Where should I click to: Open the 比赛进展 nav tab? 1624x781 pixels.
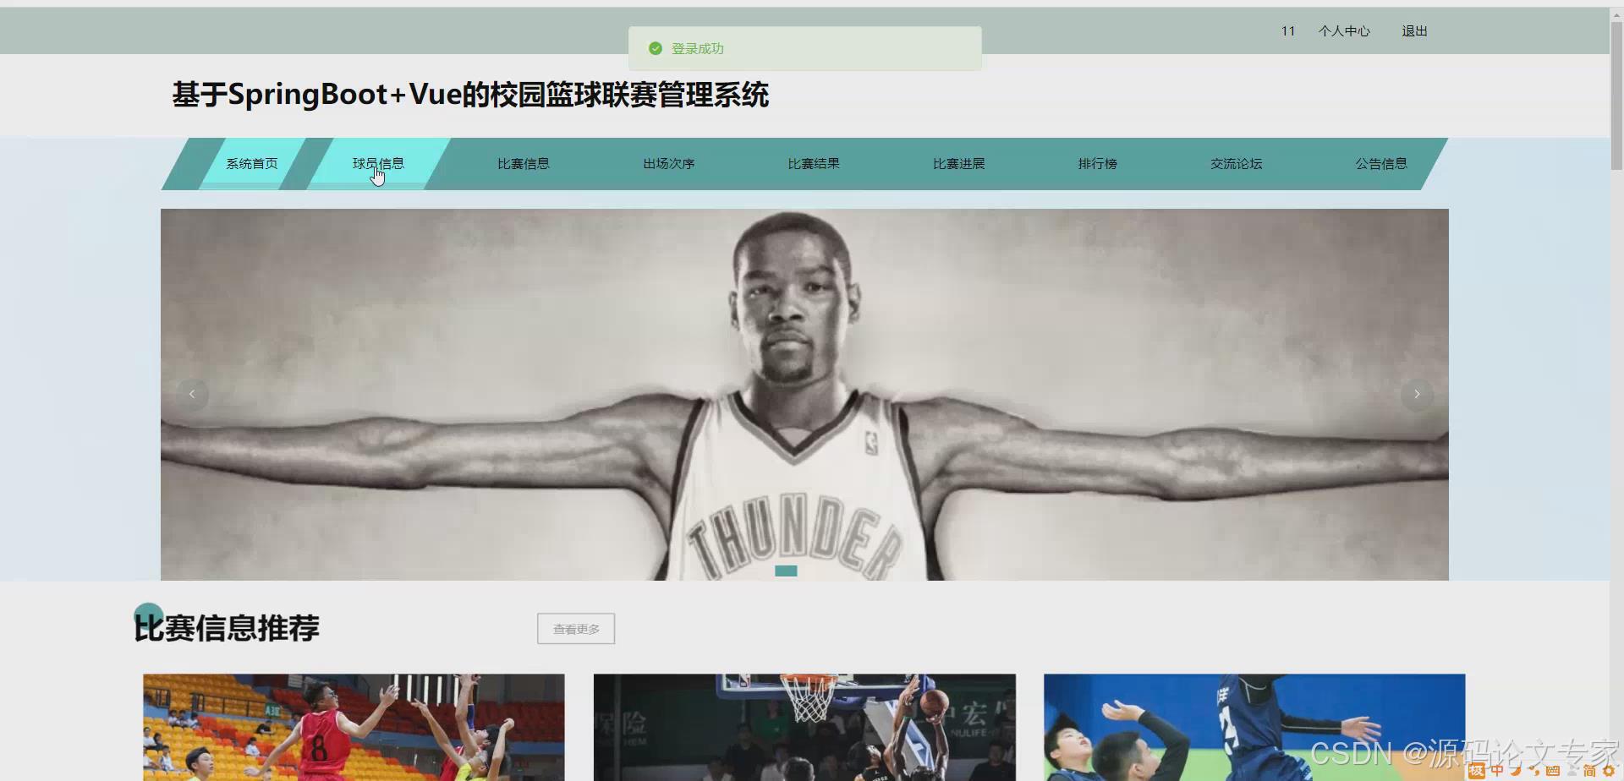click(x=958, y=164)
